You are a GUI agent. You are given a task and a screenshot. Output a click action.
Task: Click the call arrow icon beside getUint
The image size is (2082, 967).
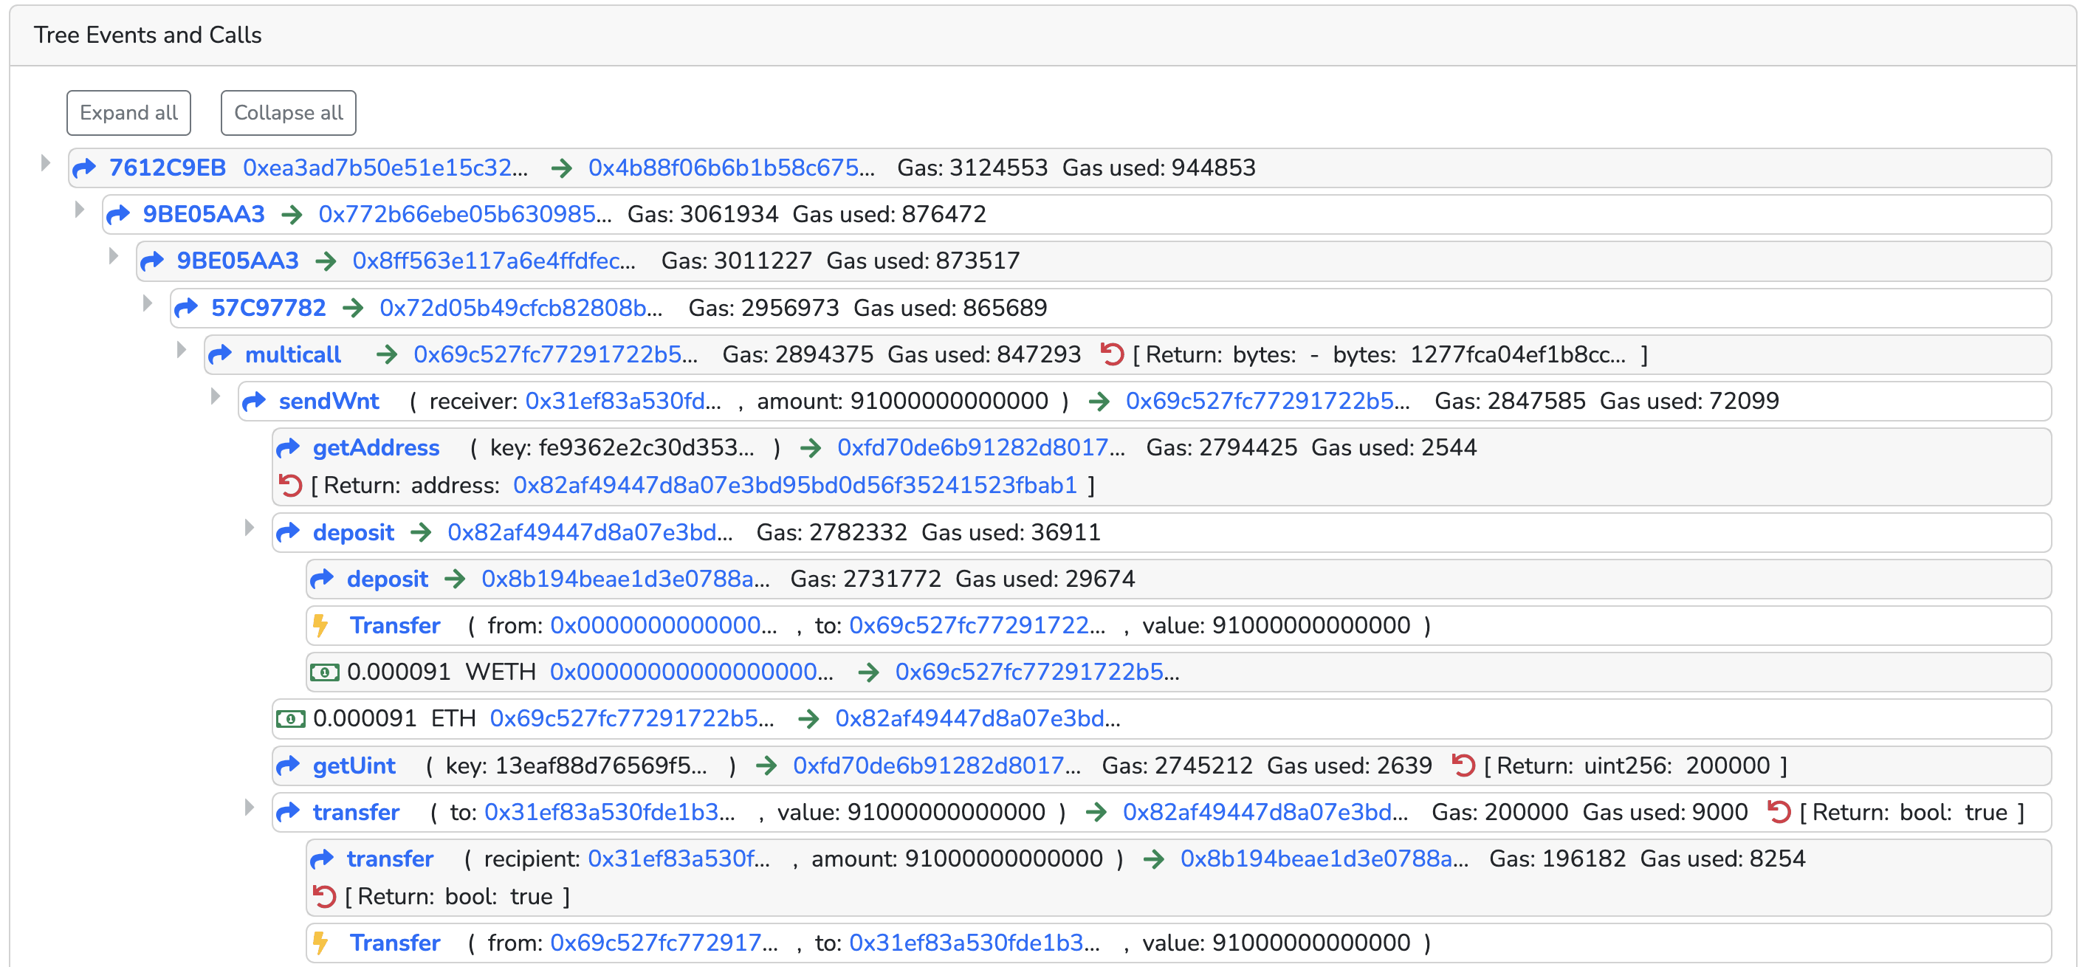click(x=288, y=765)
